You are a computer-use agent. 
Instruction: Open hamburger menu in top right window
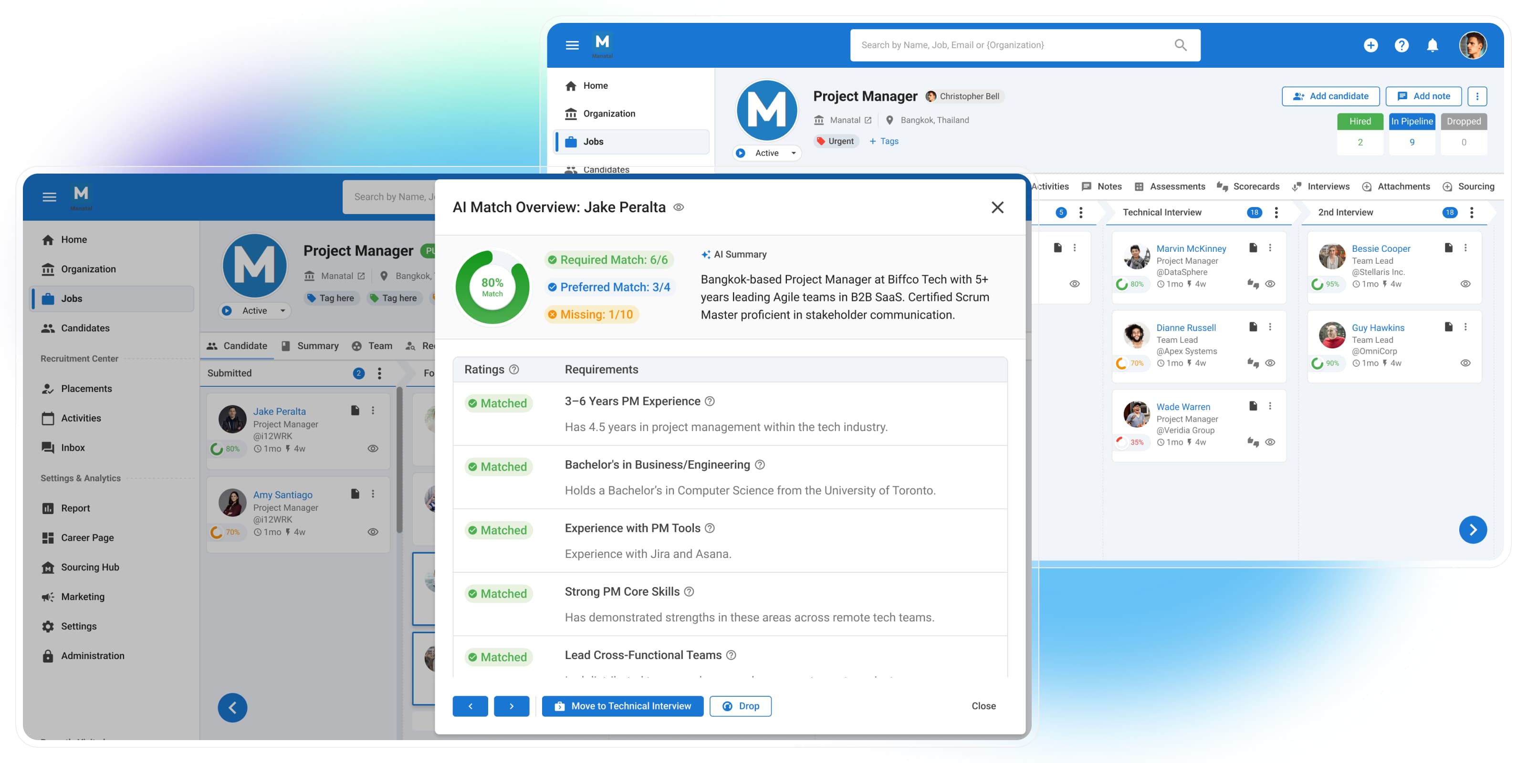pyautogui.click(x=572, y=45)
